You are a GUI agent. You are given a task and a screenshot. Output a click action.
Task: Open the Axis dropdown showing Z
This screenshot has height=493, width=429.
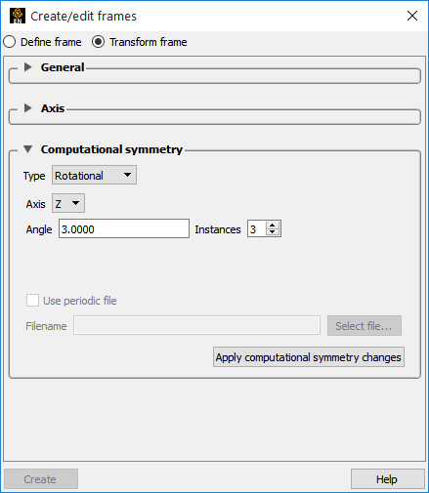point(68,203)
